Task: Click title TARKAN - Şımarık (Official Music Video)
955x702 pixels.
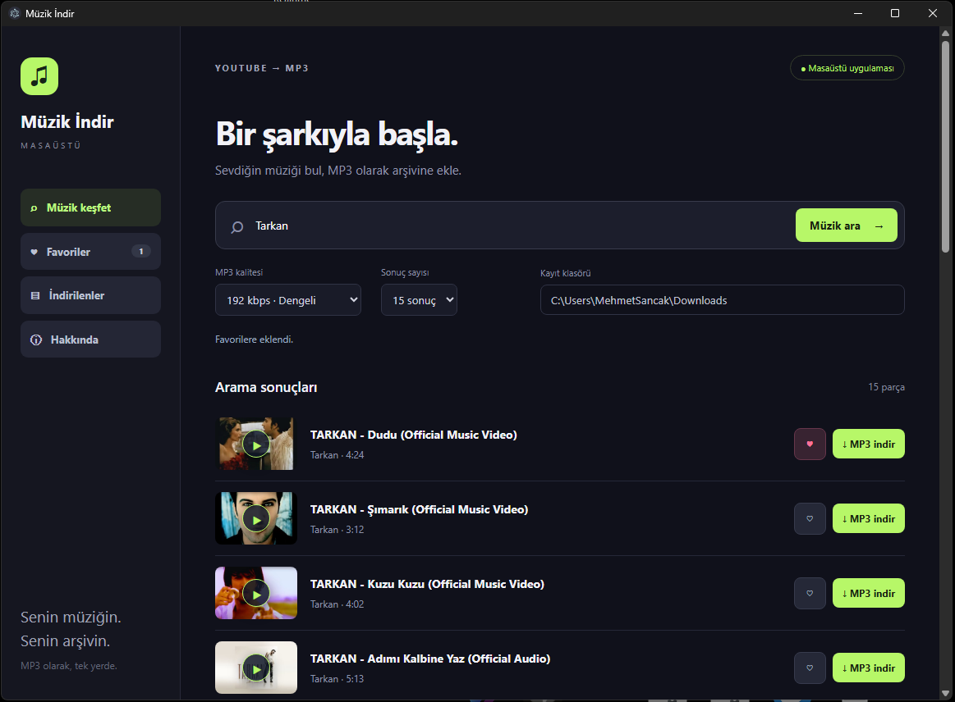Action: (419, 510)
